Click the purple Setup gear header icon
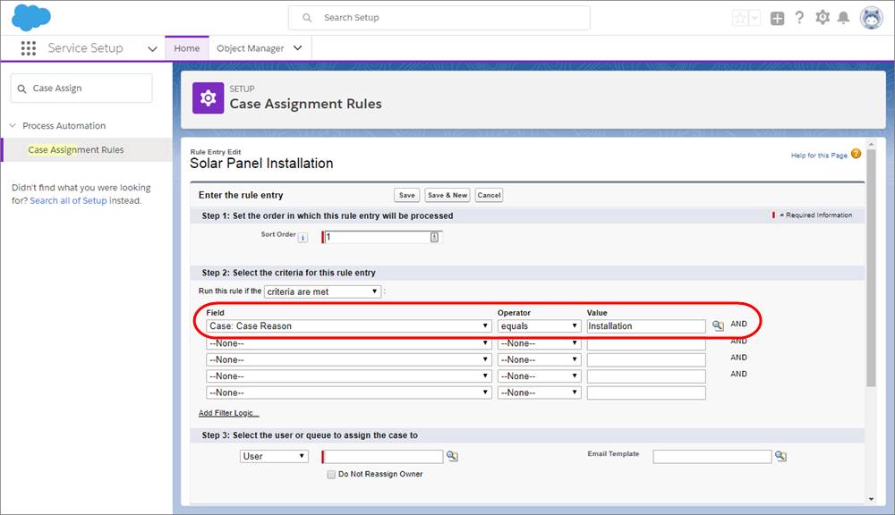This screenshot has height=515, width=895. click(x=208, y=98)
